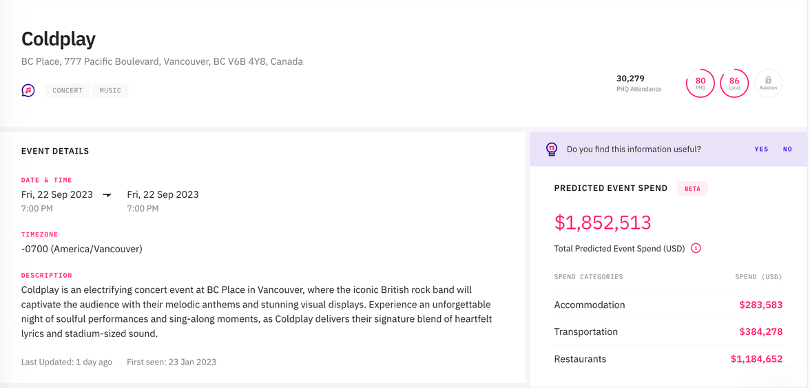Image resolution: width=810 pixels, height=388 pixels.
Task: Click the Transportation spend amount $384,278
Action: (760, 331)
